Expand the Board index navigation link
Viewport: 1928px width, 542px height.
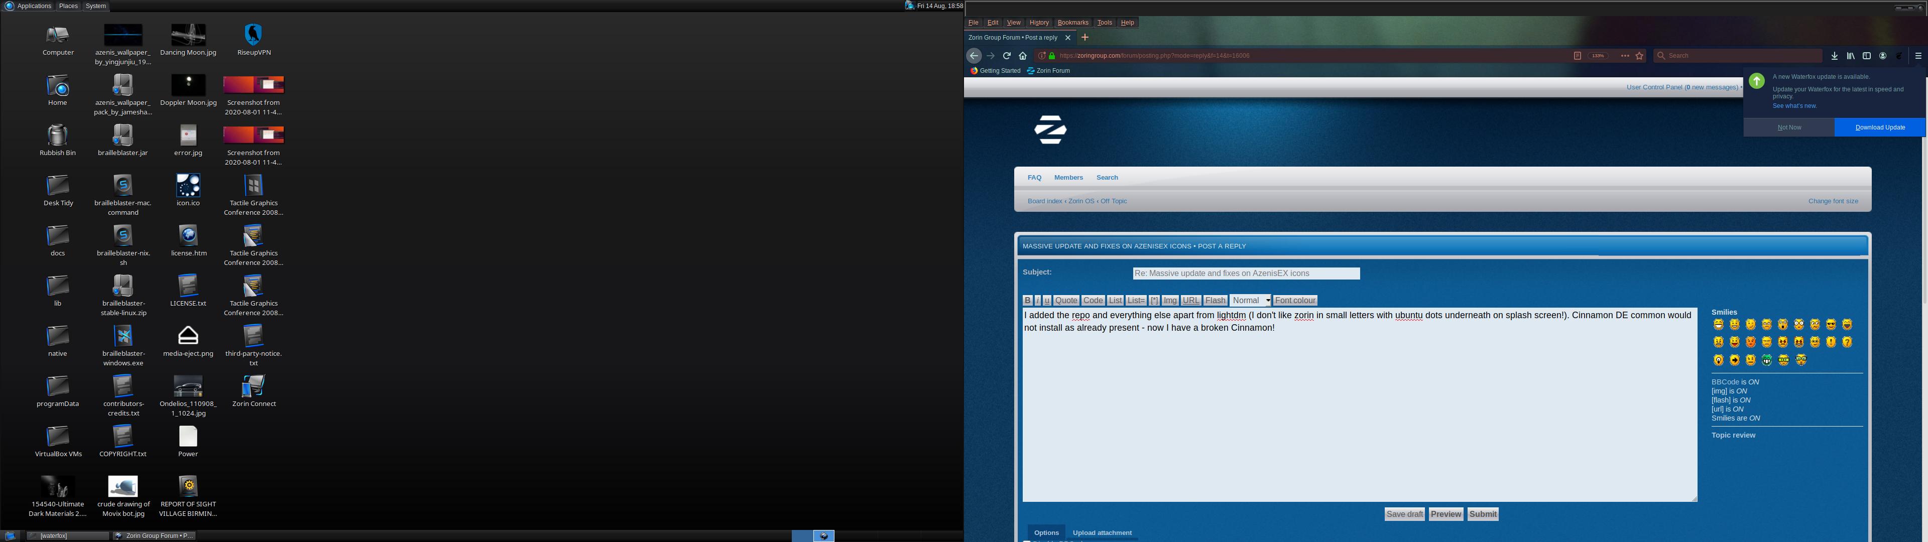(1044, 200)
